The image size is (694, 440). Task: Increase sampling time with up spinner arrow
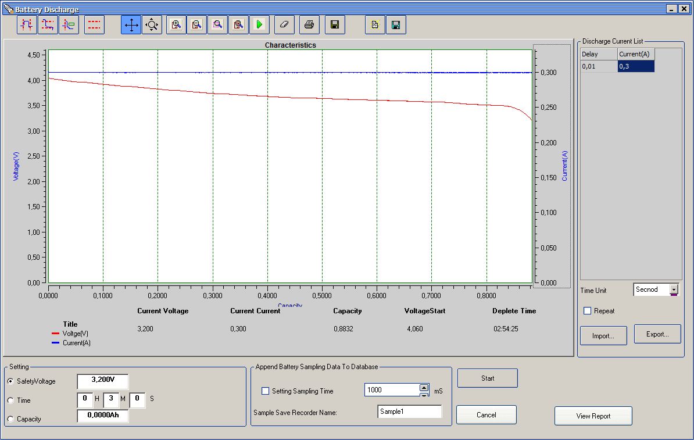pos(424,387)
